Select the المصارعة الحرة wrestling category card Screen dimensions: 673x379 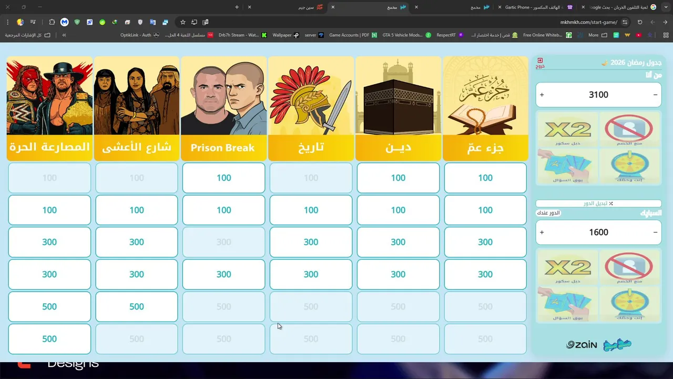click(49, 108)
